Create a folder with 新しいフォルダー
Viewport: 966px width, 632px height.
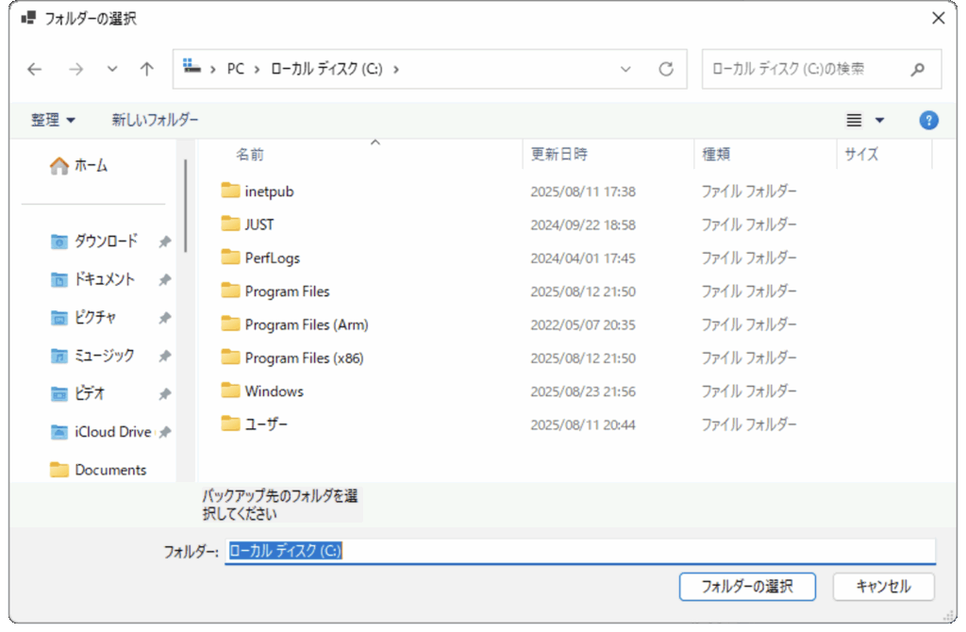[155, 120]
